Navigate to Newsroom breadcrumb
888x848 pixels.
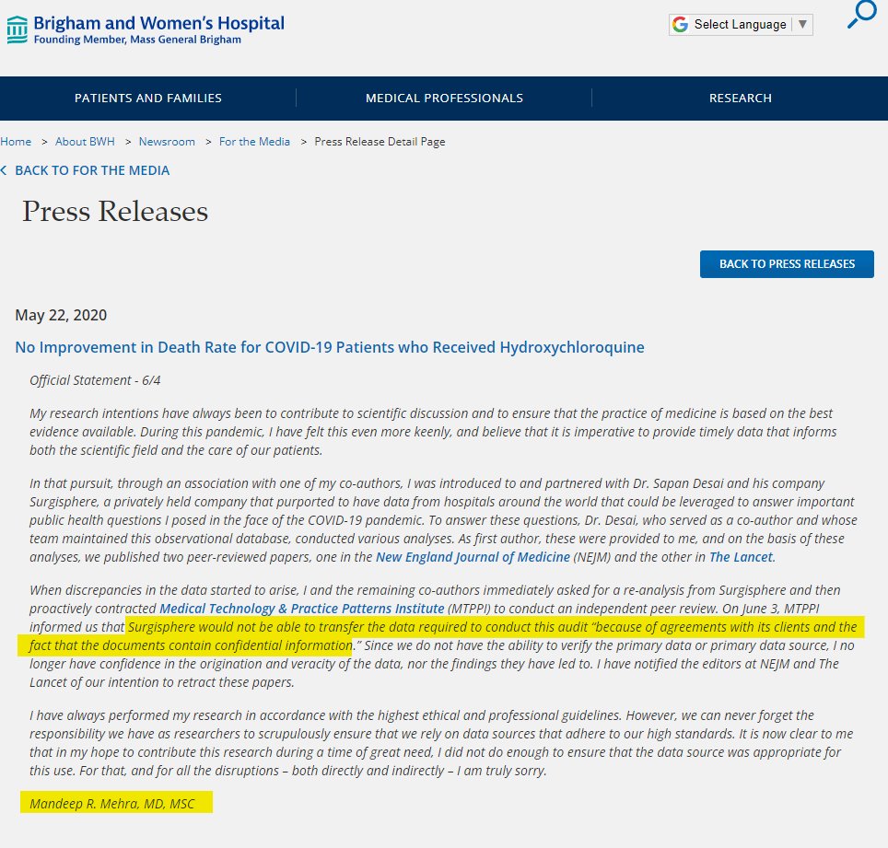167,142
